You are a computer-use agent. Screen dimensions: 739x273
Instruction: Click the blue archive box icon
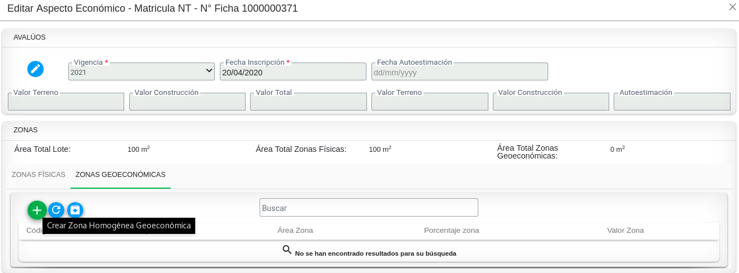point(75,210)
